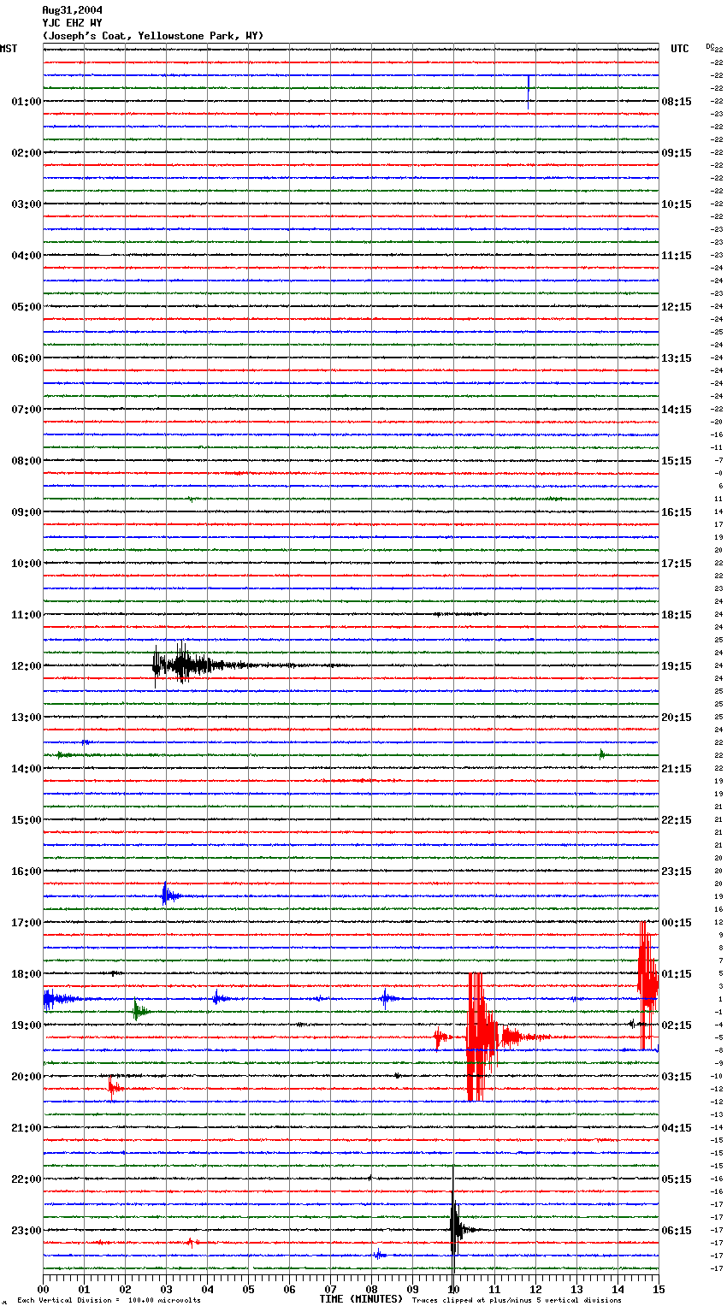727x1312 pixels.
Task: Click the 12:15 UTC time label
Action: (677, 306)
